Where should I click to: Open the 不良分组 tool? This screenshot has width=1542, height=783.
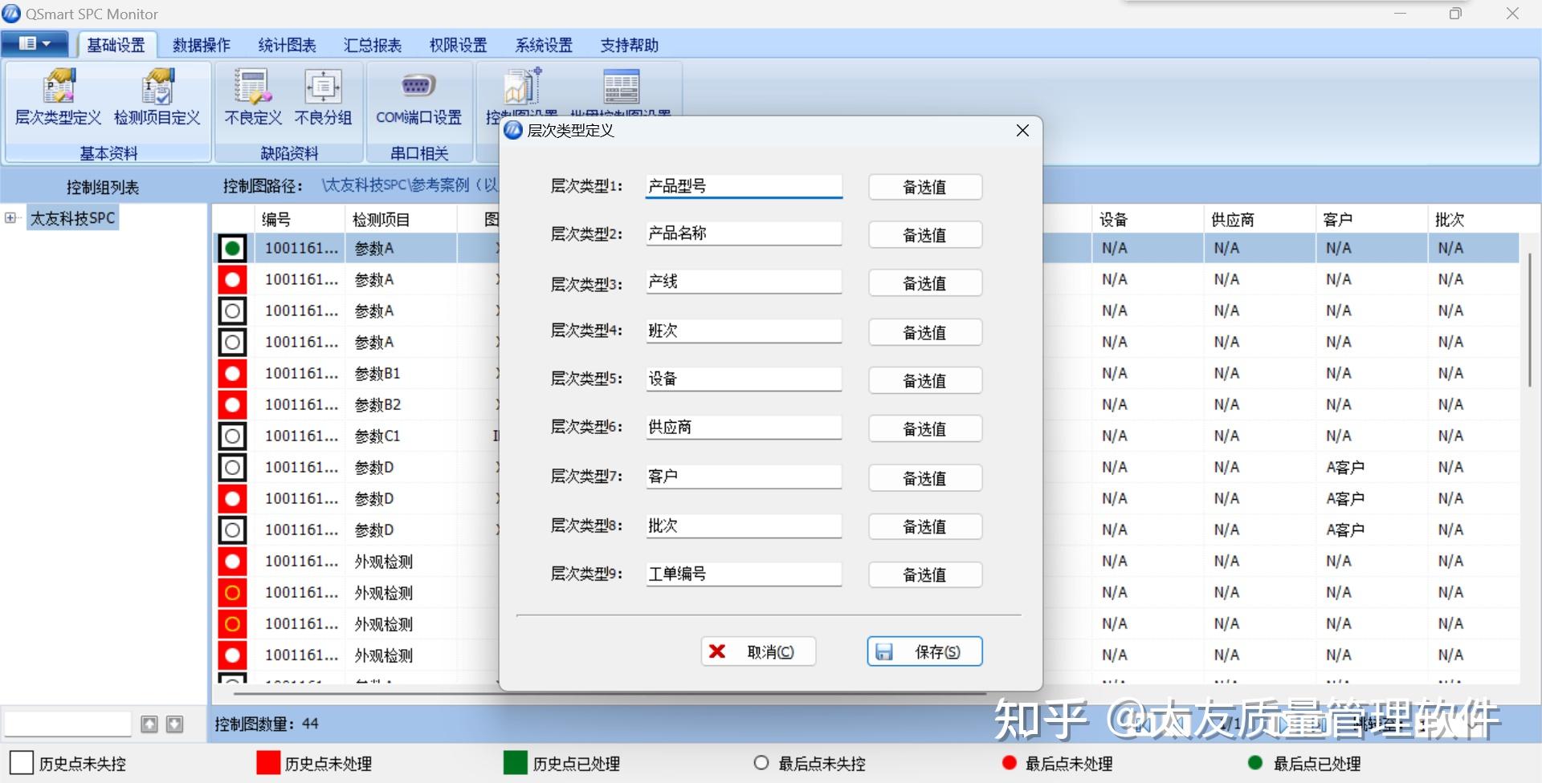coord(323,98)
